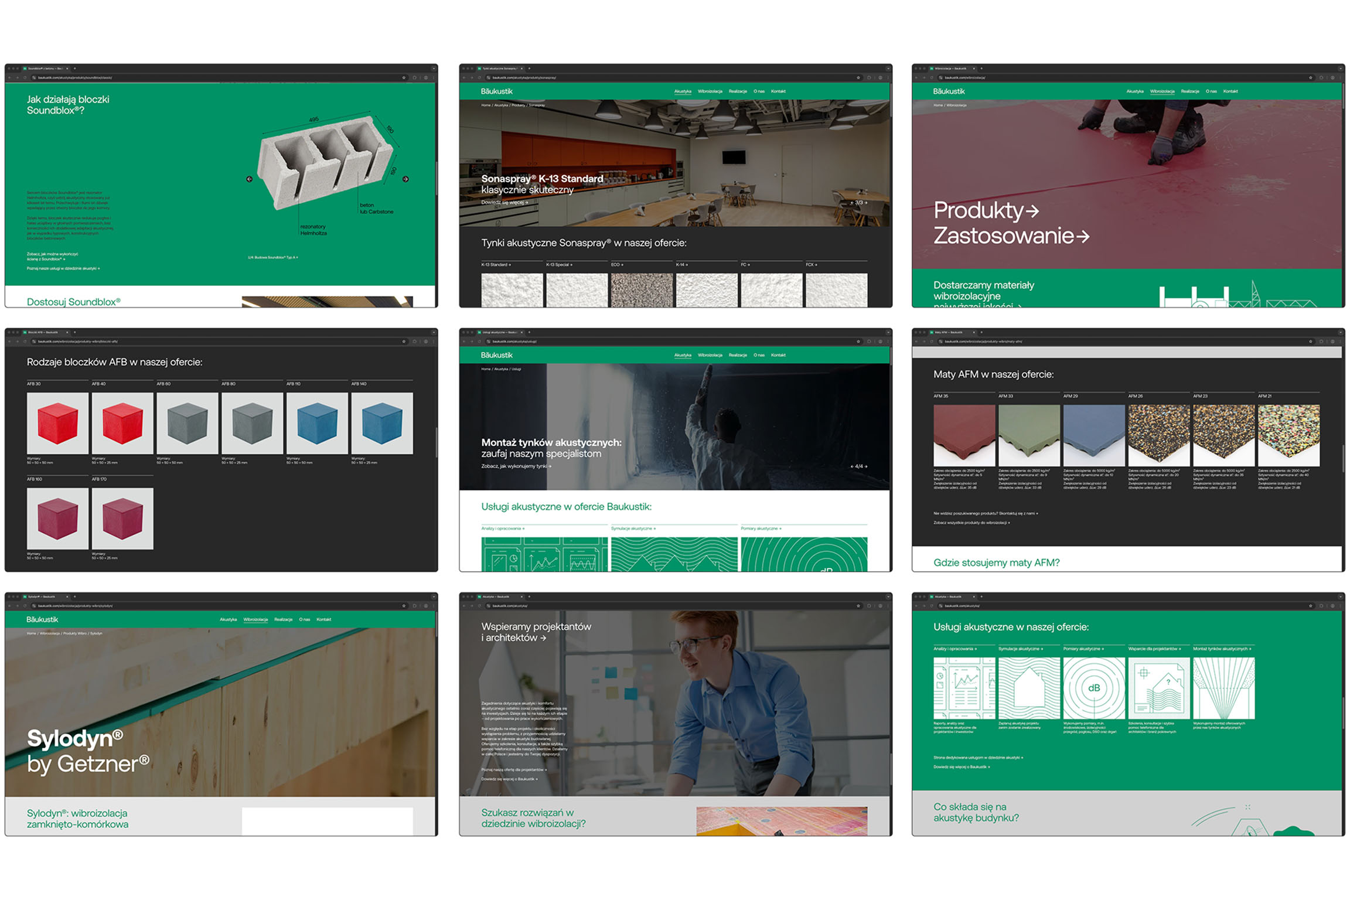Select O nas in red-floor Wibroizolacja window
Viewport: 1350px width, 900px height.
point(1211,91)
